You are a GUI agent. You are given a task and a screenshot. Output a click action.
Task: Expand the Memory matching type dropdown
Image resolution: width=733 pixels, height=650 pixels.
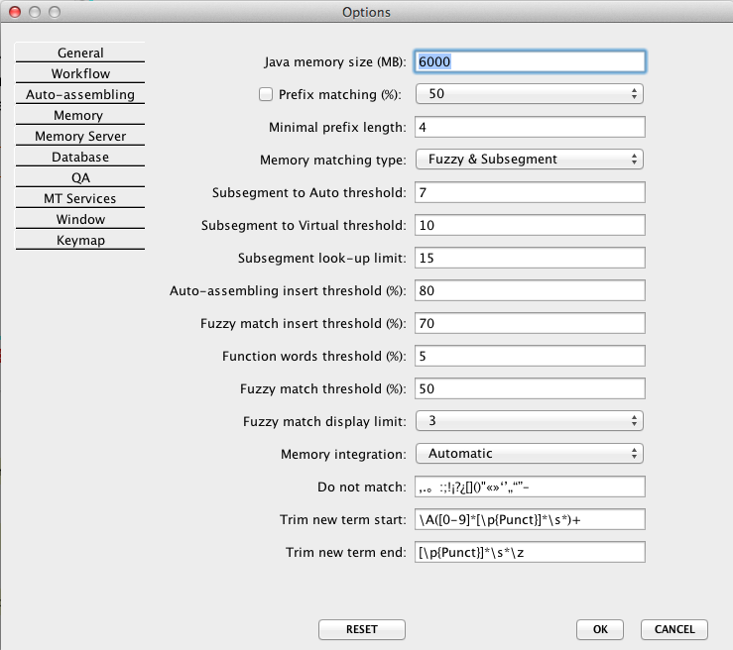[530, 160]
